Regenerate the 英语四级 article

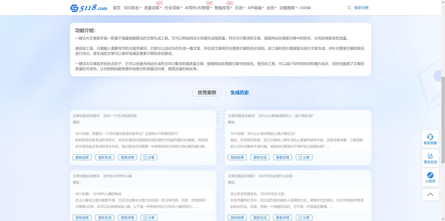[105, 157]
